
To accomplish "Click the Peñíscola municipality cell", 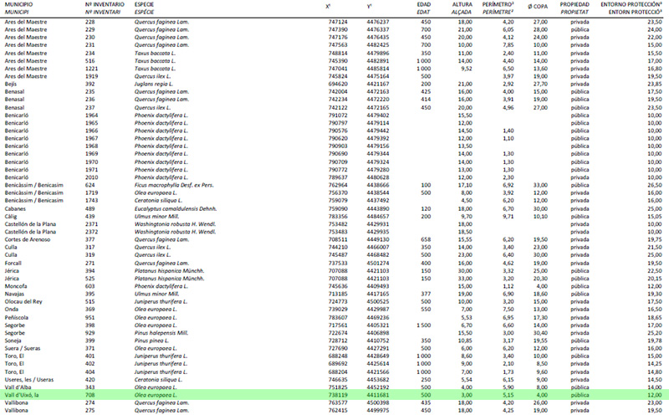I will (20, 317).
